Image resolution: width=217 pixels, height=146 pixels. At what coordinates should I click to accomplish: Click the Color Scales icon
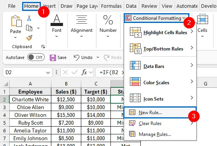point(135,82)
